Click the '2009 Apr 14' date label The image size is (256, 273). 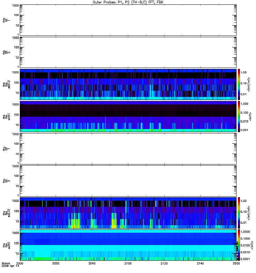click(x=11, y=266)
